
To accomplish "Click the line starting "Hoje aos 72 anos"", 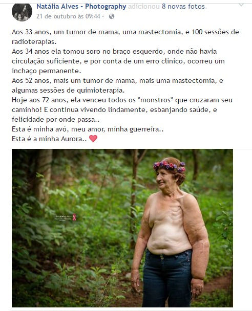I will click(x=122, y=100).
